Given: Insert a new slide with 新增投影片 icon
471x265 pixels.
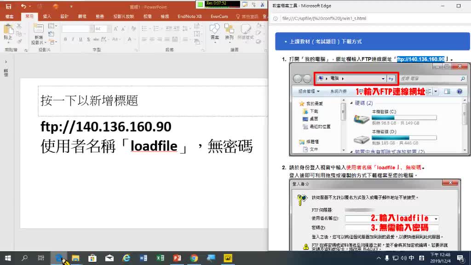Looking at the screenshot, I should 39,31.
